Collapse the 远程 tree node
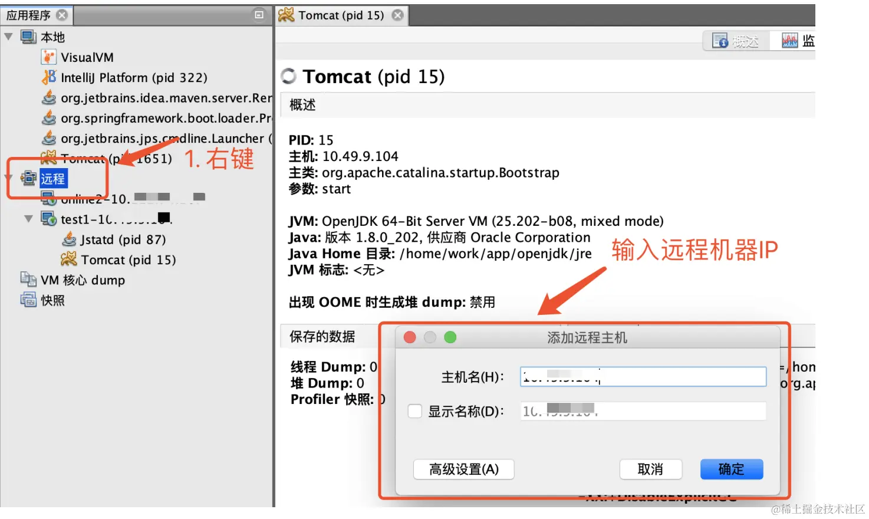Screen dimensions: 869x519 point(8,178)
